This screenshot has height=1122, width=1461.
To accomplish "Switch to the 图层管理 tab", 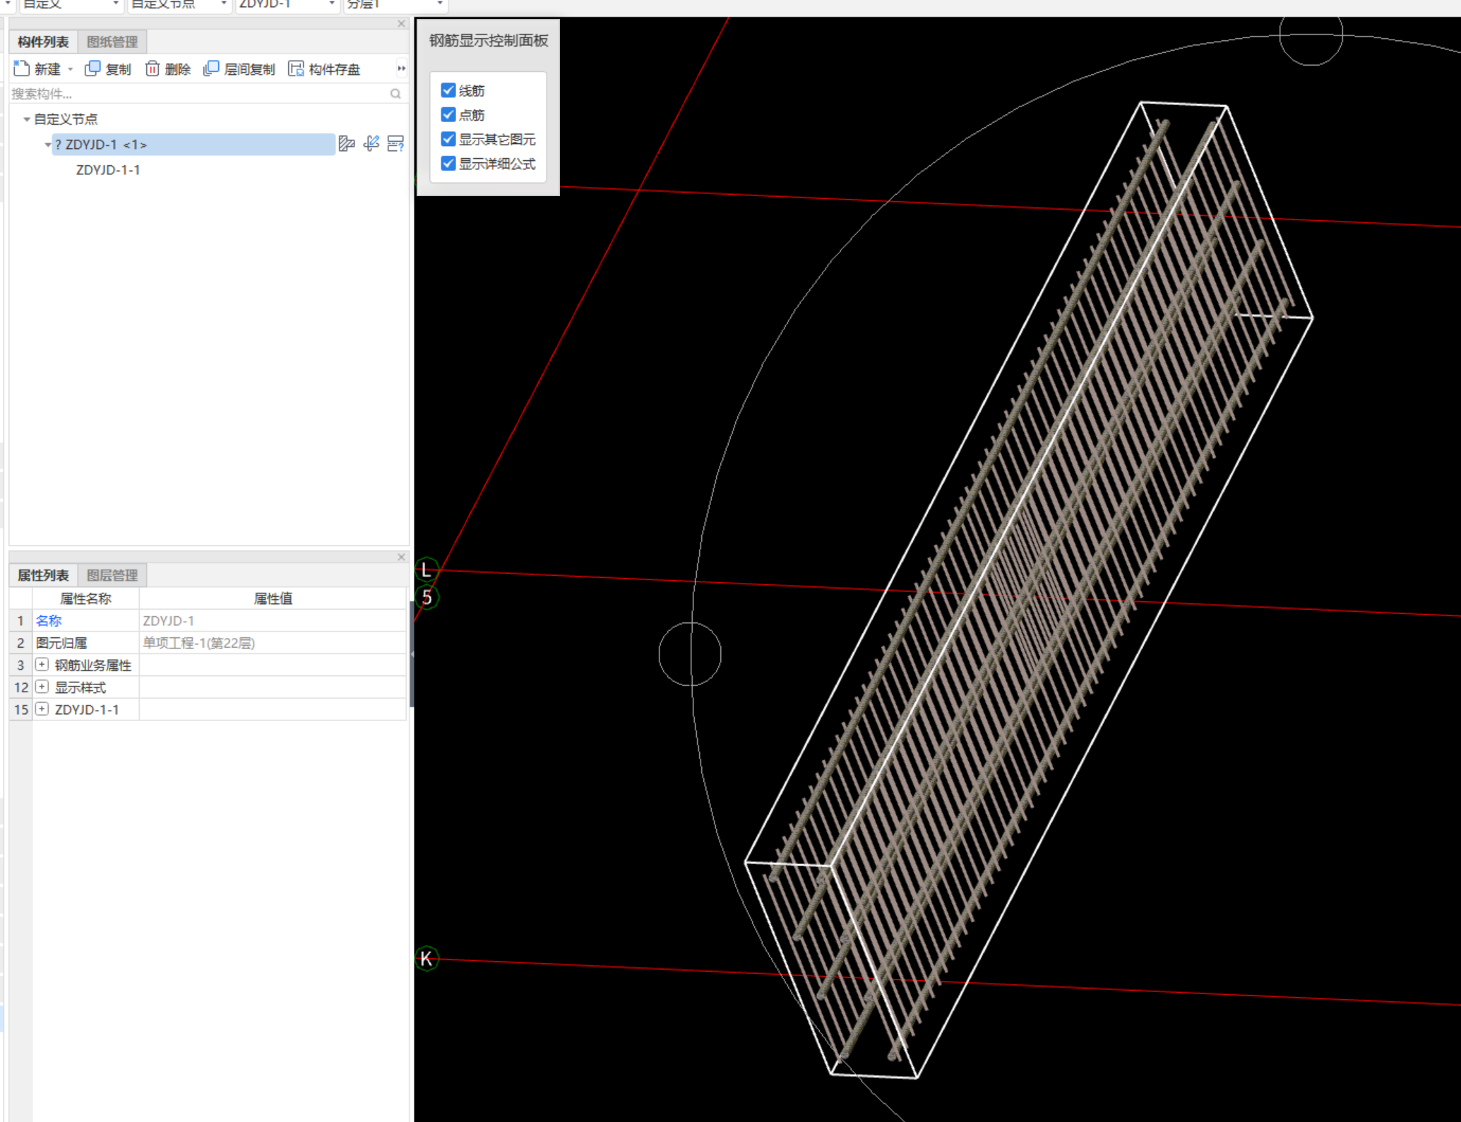I will [112, 575].
